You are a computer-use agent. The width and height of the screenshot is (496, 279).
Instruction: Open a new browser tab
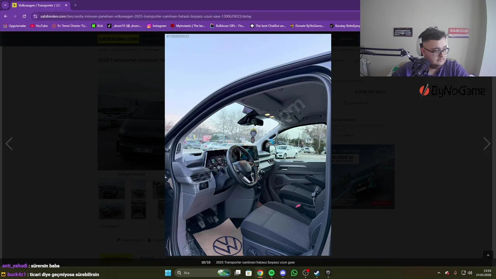click(x=75, y=5)
